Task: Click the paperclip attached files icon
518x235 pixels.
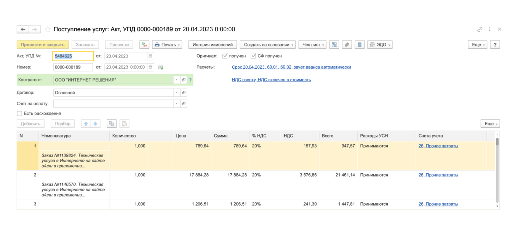Action: click(x=347, y=45)
